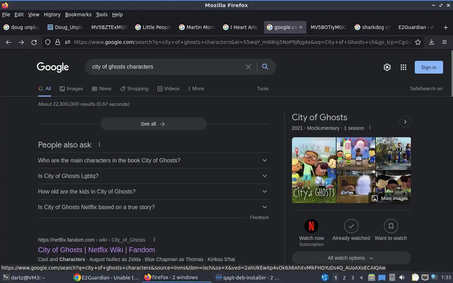Open the file manager taskbar icon
453x283 pixels.
[x=371, y=278]
